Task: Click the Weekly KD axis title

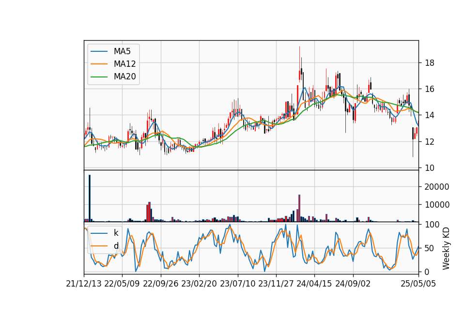Action: click(x=446, y=249)
